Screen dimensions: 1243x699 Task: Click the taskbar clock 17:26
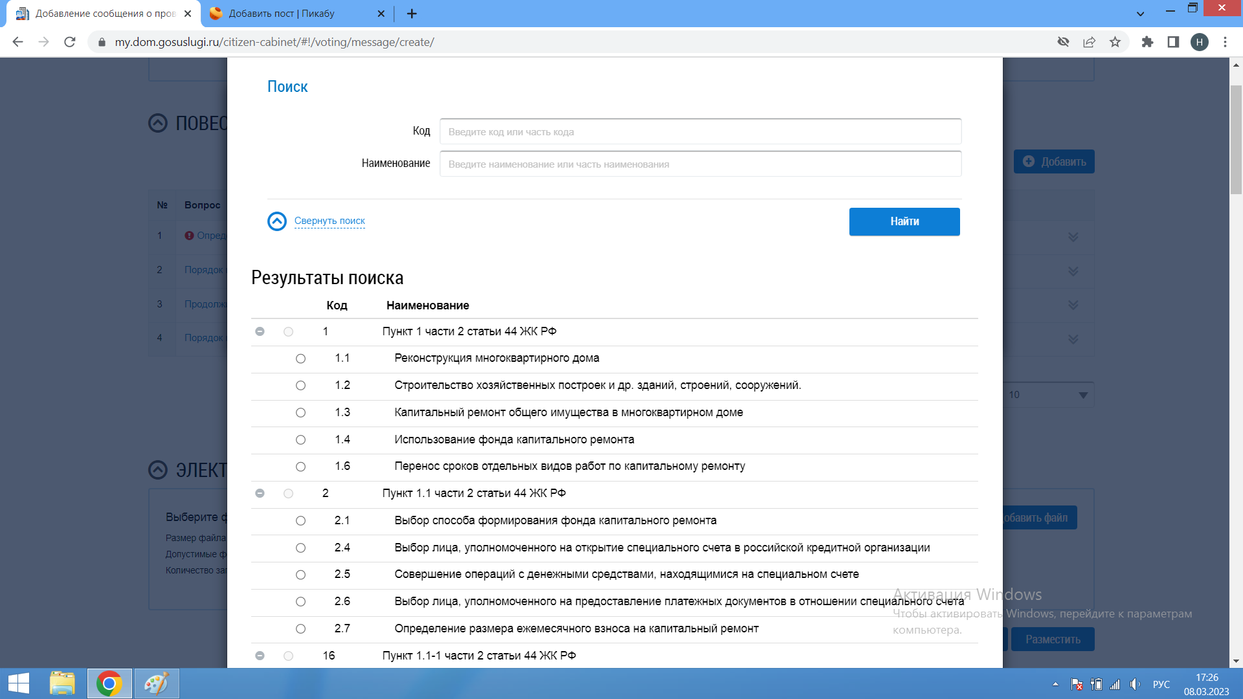1207,678
